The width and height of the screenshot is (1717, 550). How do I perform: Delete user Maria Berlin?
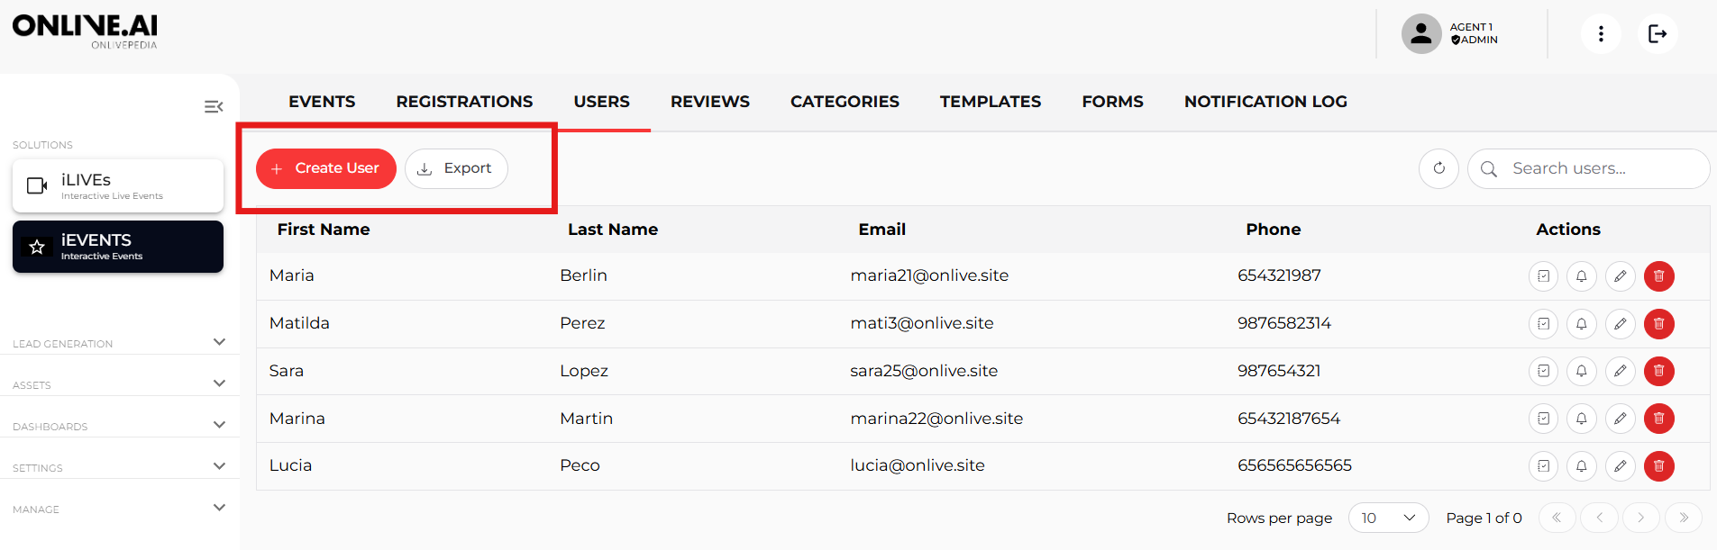tap(1658, 276)
